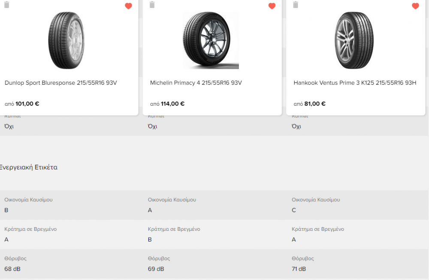Open Dunlop Sport Bluresponse 215/55R16 93V title
The image size is (429, 280).
(61, 83)
